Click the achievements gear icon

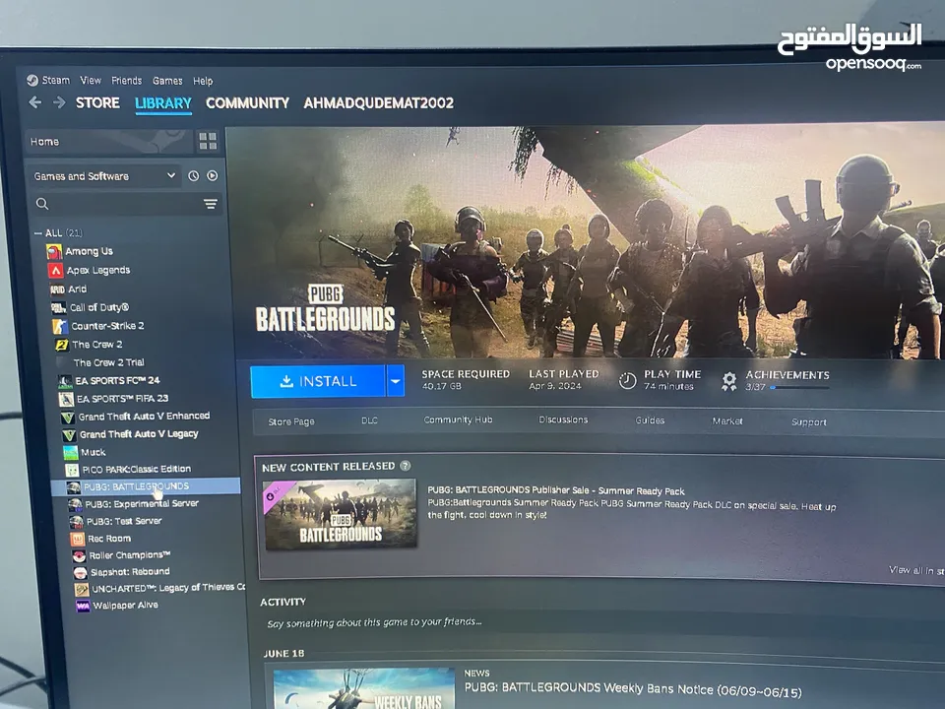pyautogui.click(x=729, y=381)
